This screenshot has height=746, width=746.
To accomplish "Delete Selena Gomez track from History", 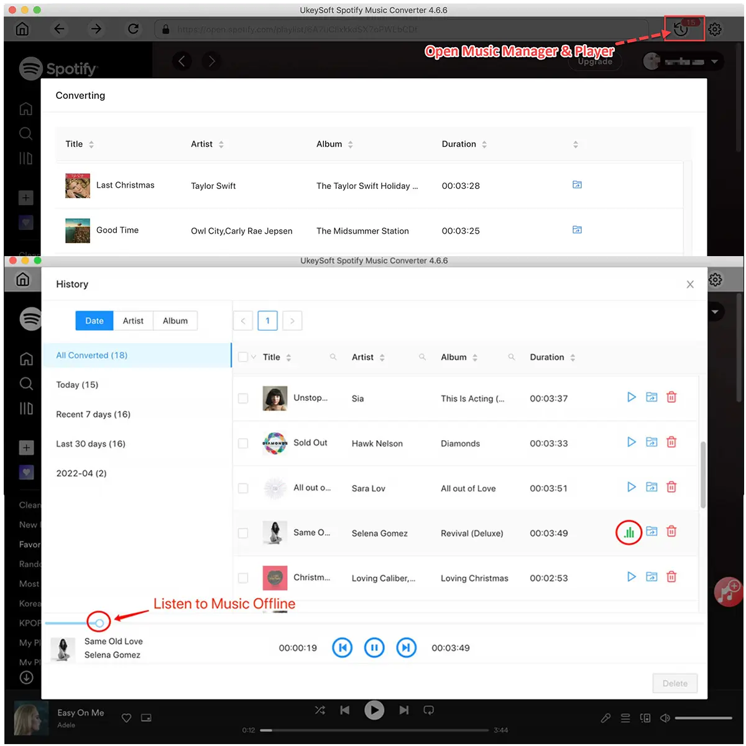I will pyautogui.click(x=671, y=532).
